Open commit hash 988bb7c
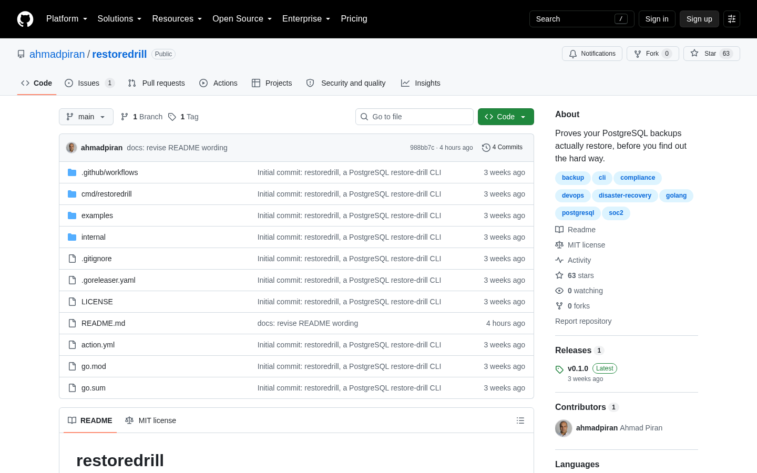 tap(422, 148)
